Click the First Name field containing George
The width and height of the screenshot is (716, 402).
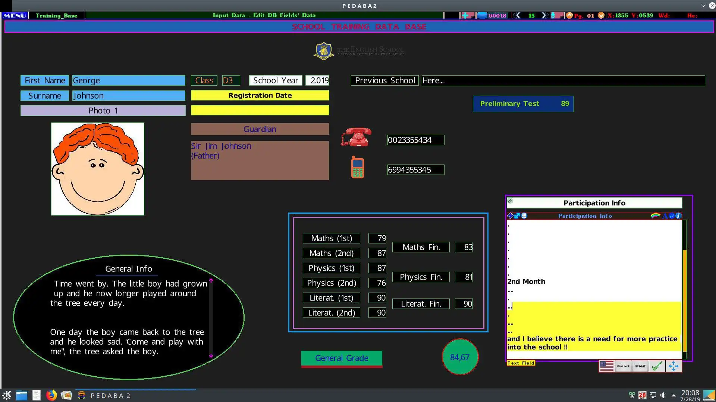tap(129, 80)
